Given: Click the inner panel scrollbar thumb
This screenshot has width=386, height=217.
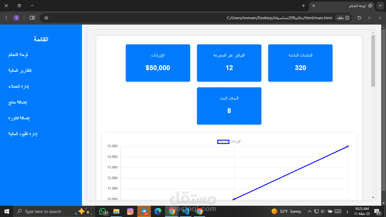Looking at the screenshot, I should pos(373,61).
